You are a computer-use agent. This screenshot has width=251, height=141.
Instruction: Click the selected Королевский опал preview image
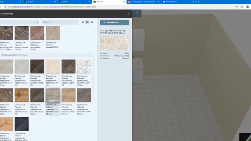coord(114,43)
